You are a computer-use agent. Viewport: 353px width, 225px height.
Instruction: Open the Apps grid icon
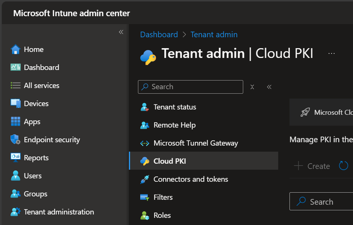pos(15,122)
